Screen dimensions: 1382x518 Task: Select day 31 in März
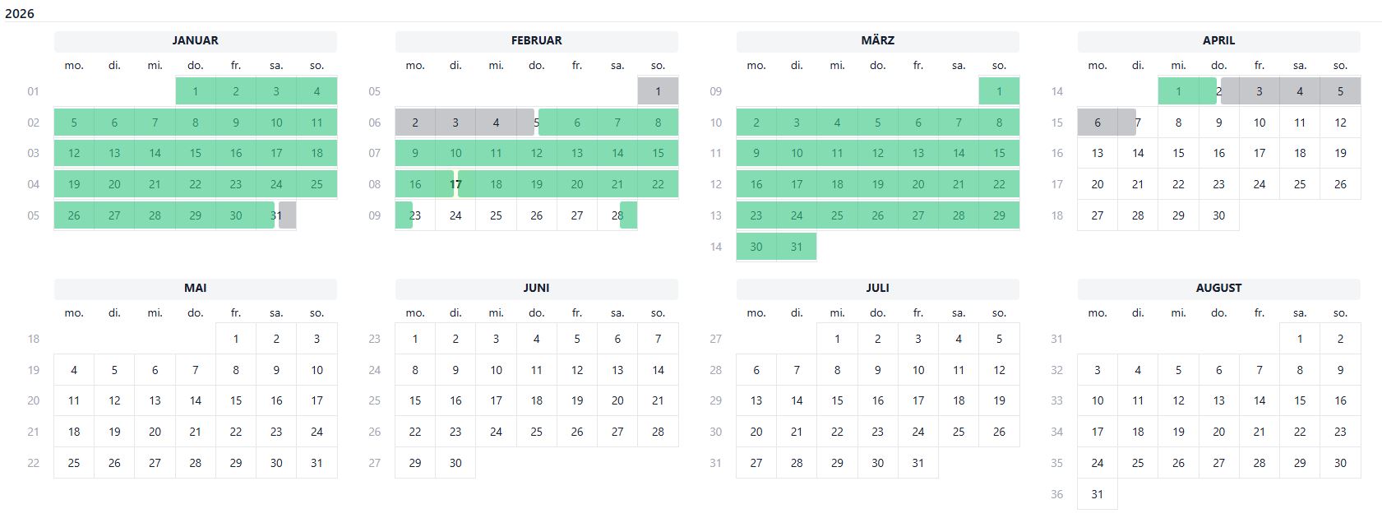click(x=797, y=247)
